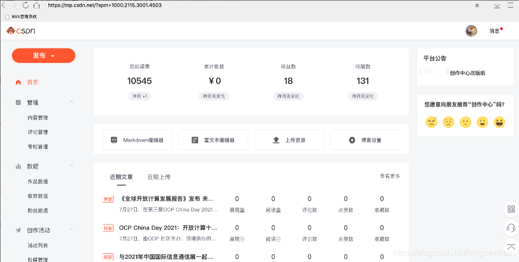519x262 pixels.
Task: Collapse the 管理 section chevron
Action: pos(72,102)
